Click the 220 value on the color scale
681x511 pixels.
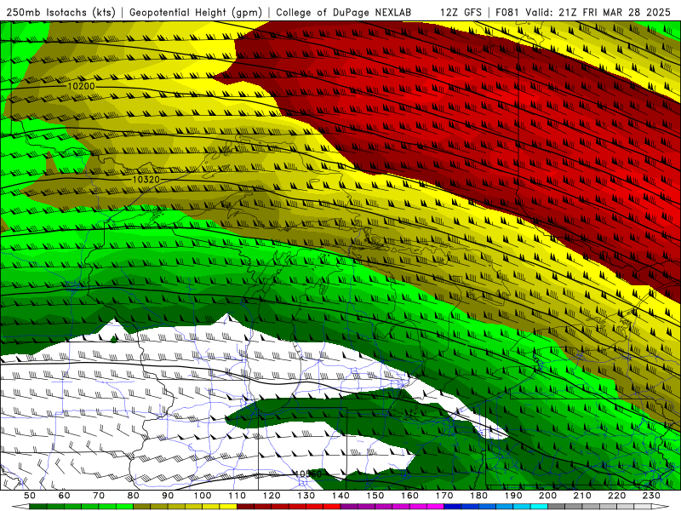pos(616,496)
